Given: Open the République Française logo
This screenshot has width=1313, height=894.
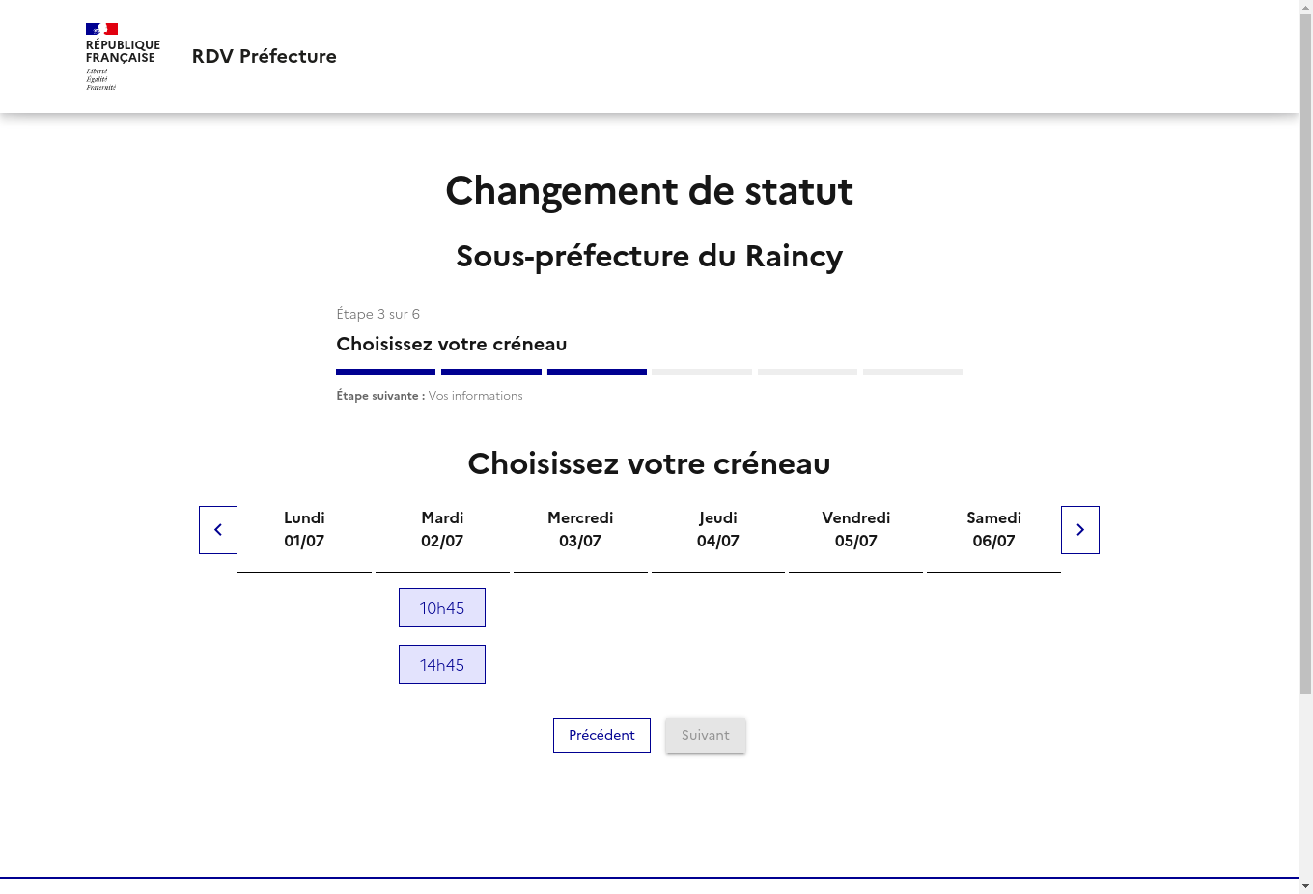Looking at the screenshot, I should point(123,57).
